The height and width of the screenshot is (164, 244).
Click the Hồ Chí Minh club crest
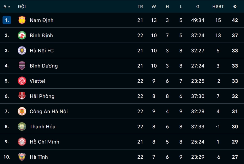point(22,142)
